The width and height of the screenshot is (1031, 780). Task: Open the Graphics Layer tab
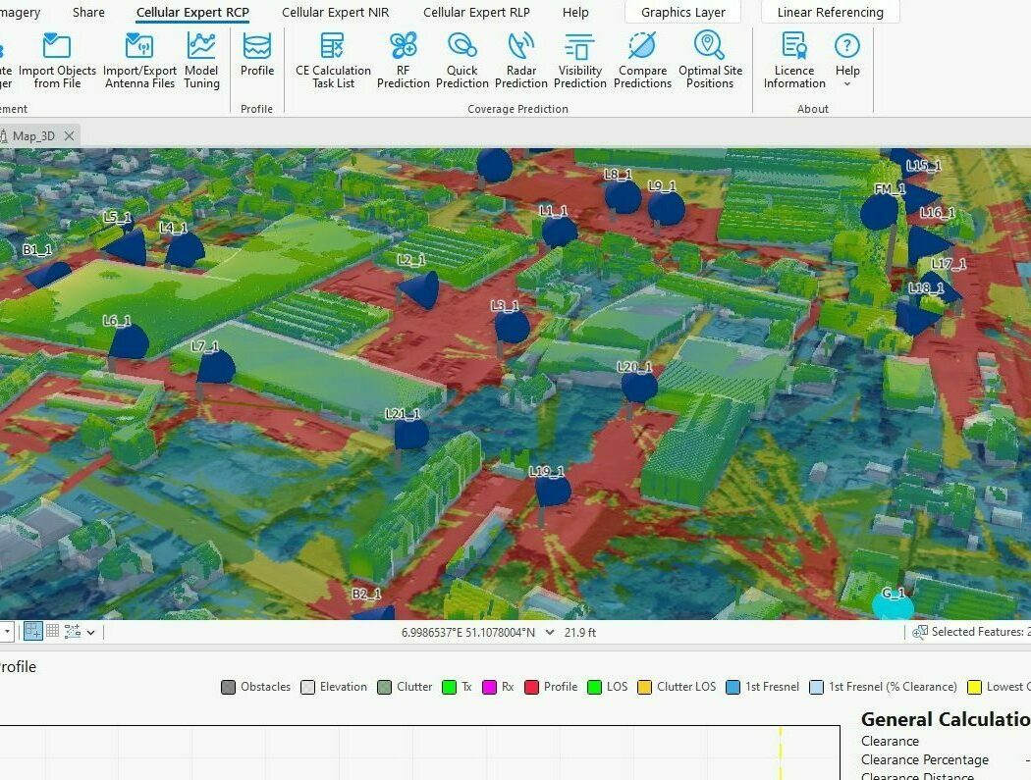pyautogui.click(x=683, y=12)
